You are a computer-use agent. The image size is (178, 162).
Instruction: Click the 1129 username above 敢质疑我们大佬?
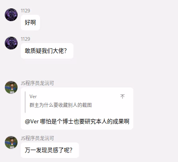26,39
